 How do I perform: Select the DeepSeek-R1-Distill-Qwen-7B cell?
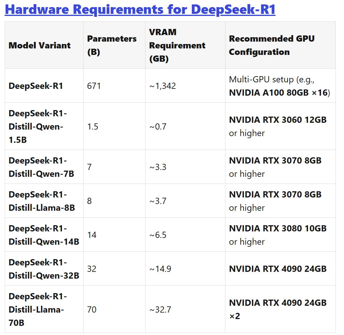(44, 167)
